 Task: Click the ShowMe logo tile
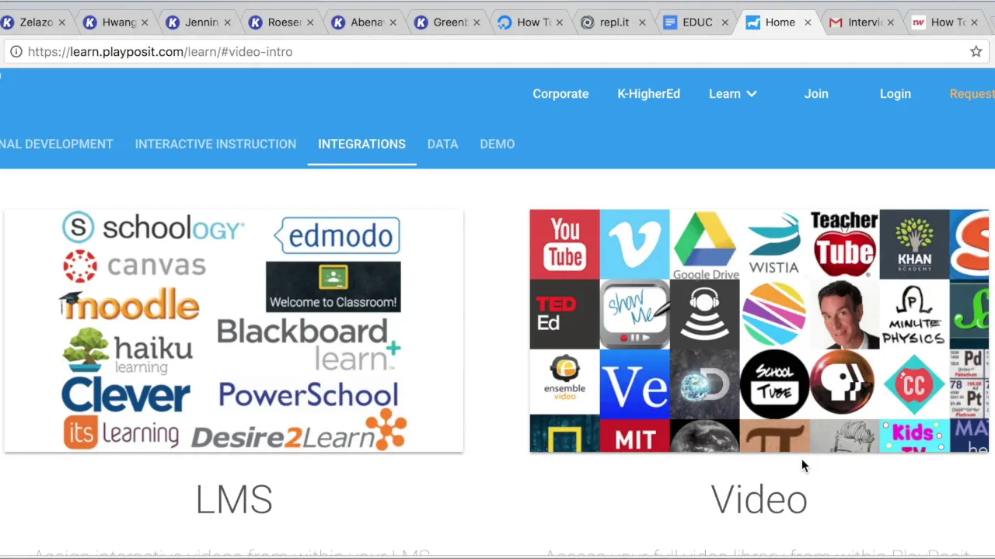[634, 314]
